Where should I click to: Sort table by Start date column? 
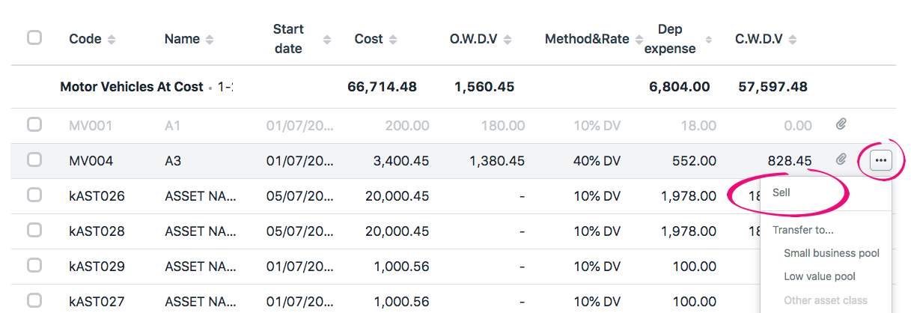click(x=326, y=39)
